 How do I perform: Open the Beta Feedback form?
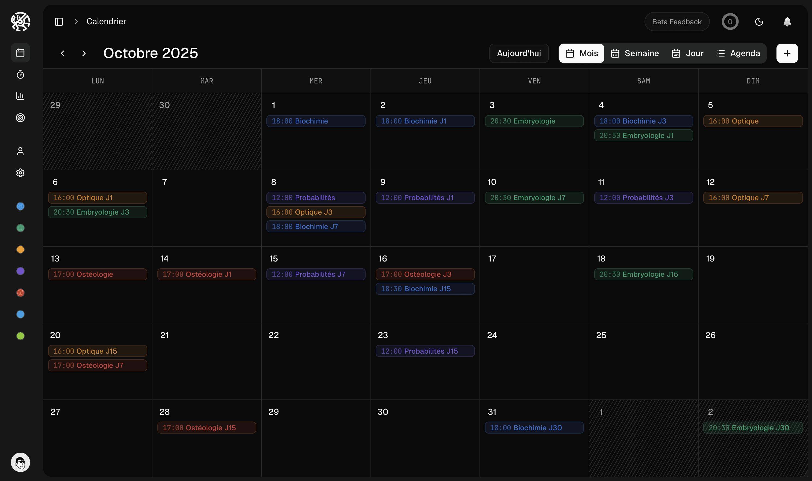pyautogui.click(x=676, y=21)
